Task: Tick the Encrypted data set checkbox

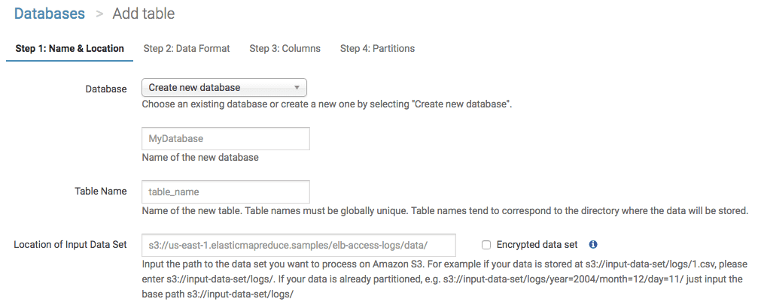Action: click(486, 245)
